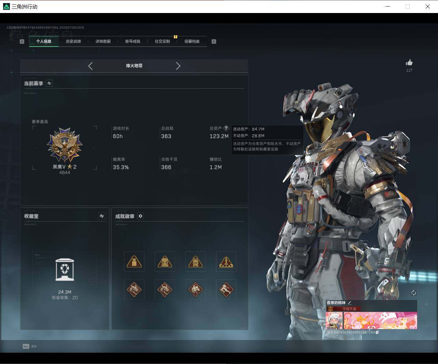438x364 pixels.
Task: Switch to 历史战绩 tab
Action: coord(73,41)
